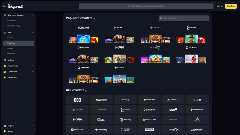Collapse the Offers and Bonuses section chevron
Viewport: 240px width, 135px height.
[33, 15]
